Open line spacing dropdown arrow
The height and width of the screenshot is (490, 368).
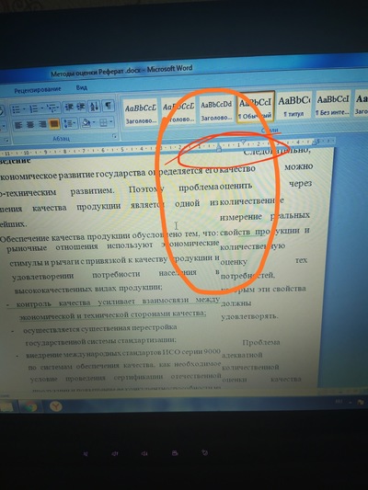(x=75, y=123)
